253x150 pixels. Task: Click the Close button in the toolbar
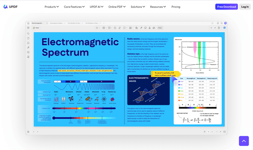click(160, 28)
